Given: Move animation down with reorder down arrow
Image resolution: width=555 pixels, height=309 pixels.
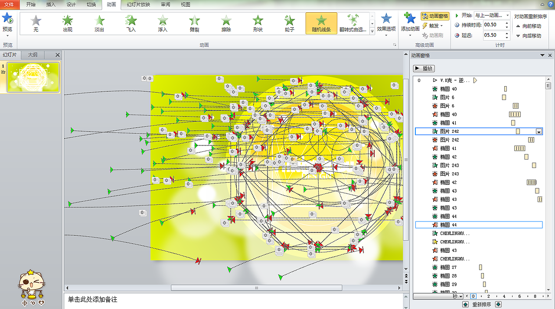Looking at the screenshot, I should pos(498,304).
